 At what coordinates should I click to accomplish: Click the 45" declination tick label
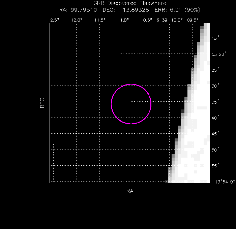pos(215,134)
